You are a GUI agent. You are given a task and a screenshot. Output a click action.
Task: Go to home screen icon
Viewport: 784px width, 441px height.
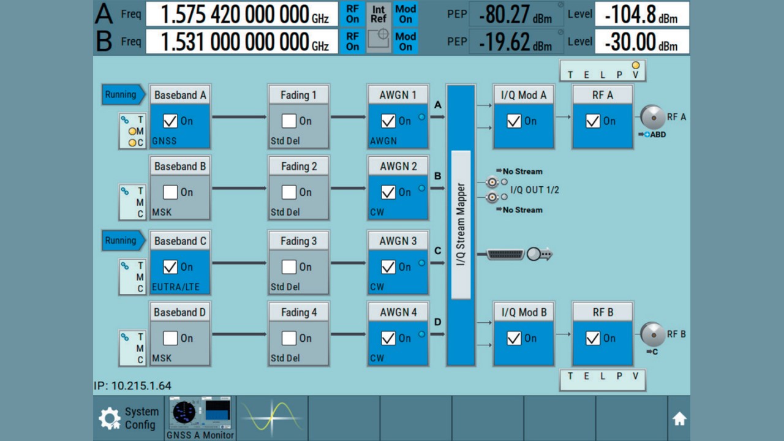tap(679, 419)
